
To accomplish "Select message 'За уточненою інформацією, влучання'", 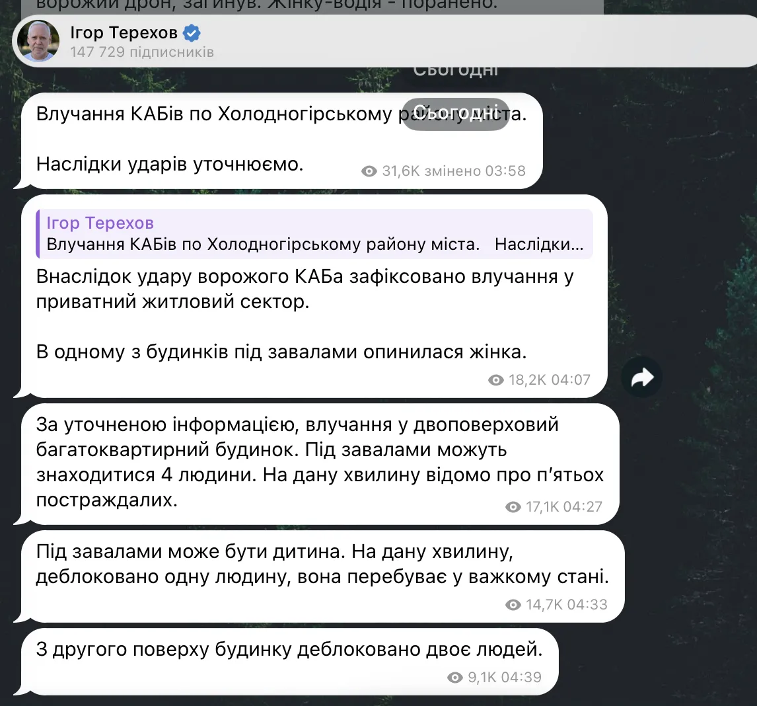I will pyautogui.click(x=320, y=464).
